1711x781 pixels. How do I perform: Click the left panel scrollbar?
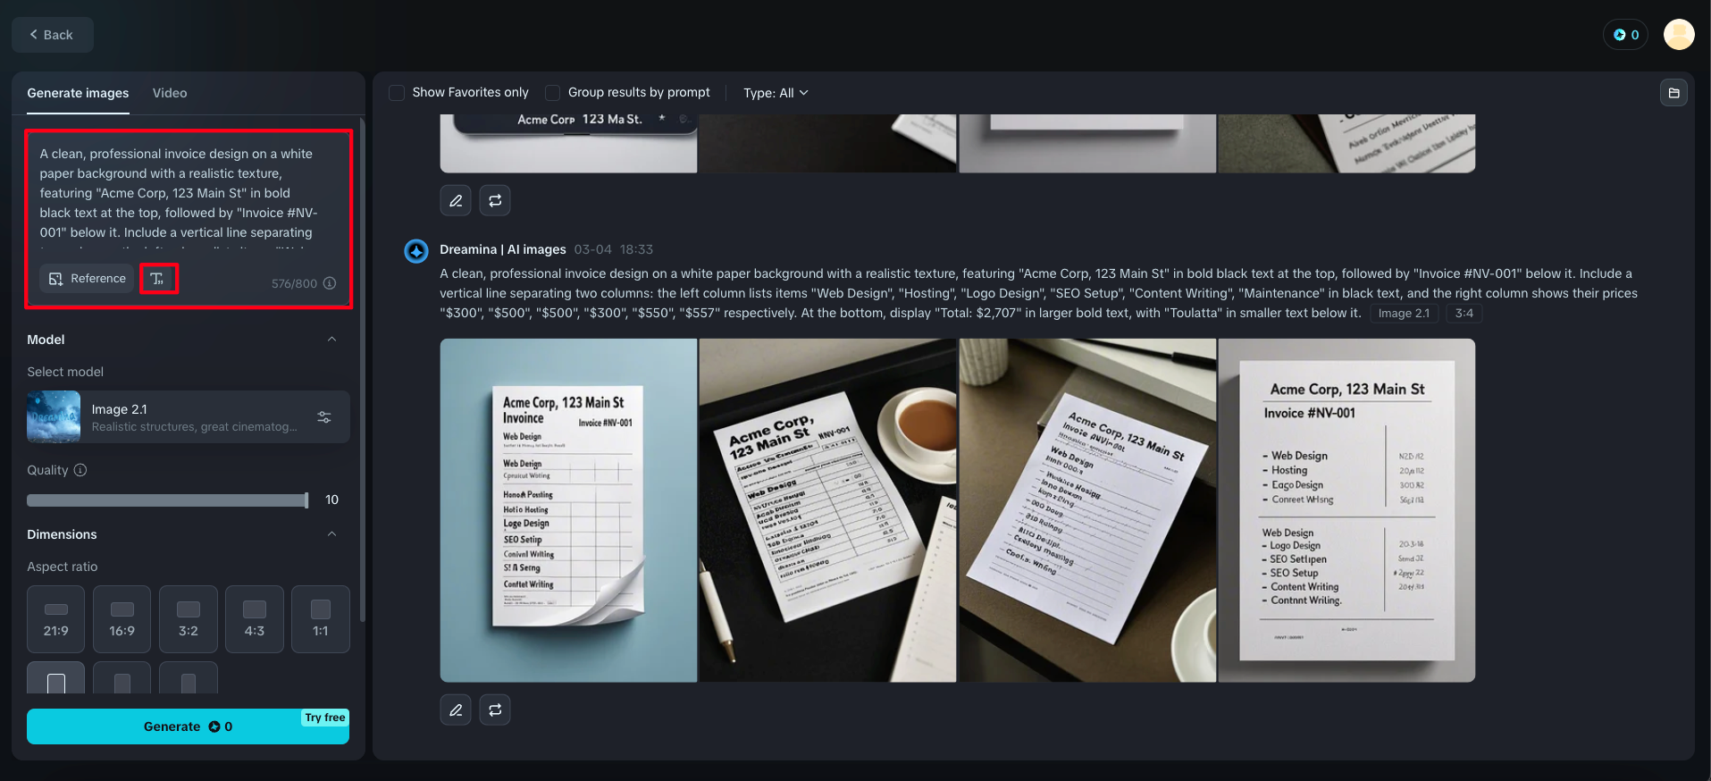[x=362, y=368]
